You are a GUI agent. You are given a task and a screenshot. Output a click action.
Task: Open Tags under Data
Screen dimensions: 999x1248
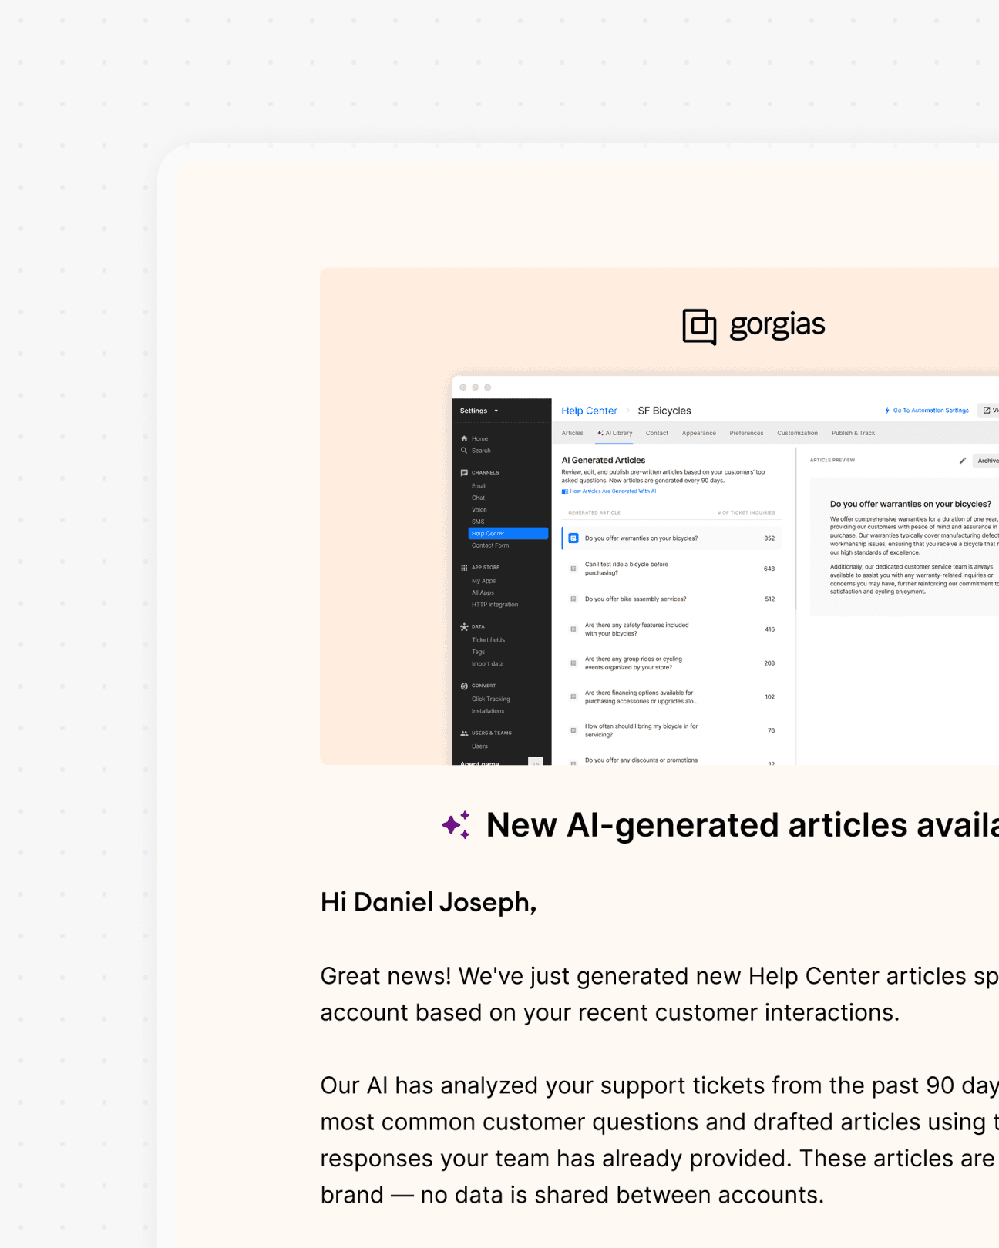(x=478, y=652)
